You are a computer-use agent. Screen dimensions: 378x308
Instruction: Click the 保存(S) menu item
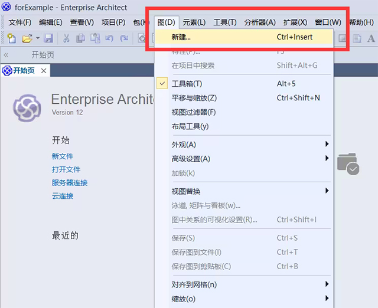244,238
